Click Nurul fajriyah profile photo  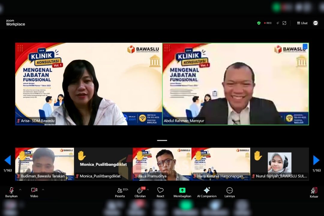280,163
